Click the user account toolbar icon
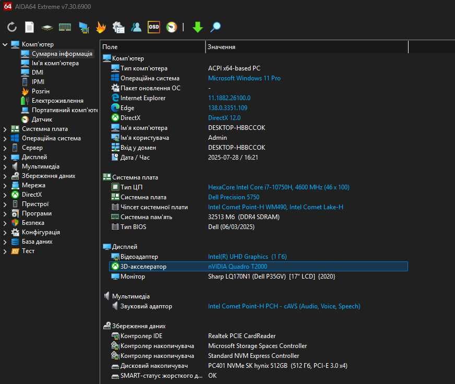 click(136, 27)
